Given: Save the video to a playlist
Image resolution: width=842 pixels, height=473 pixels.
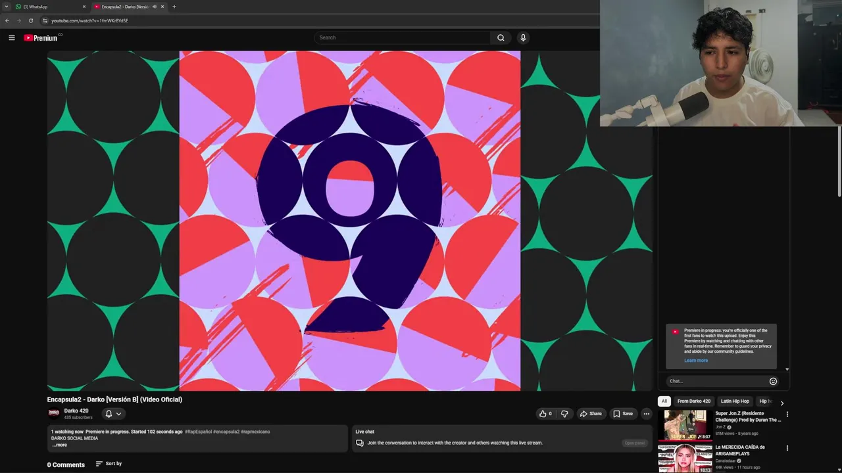Looking at the screenshot, I should [x=623, y=413].
